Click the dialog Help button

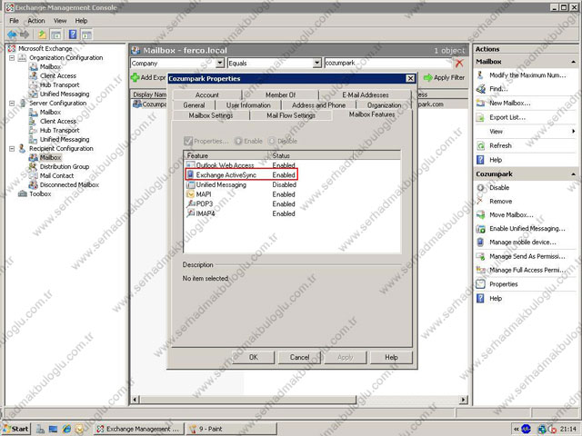(391, 357)
